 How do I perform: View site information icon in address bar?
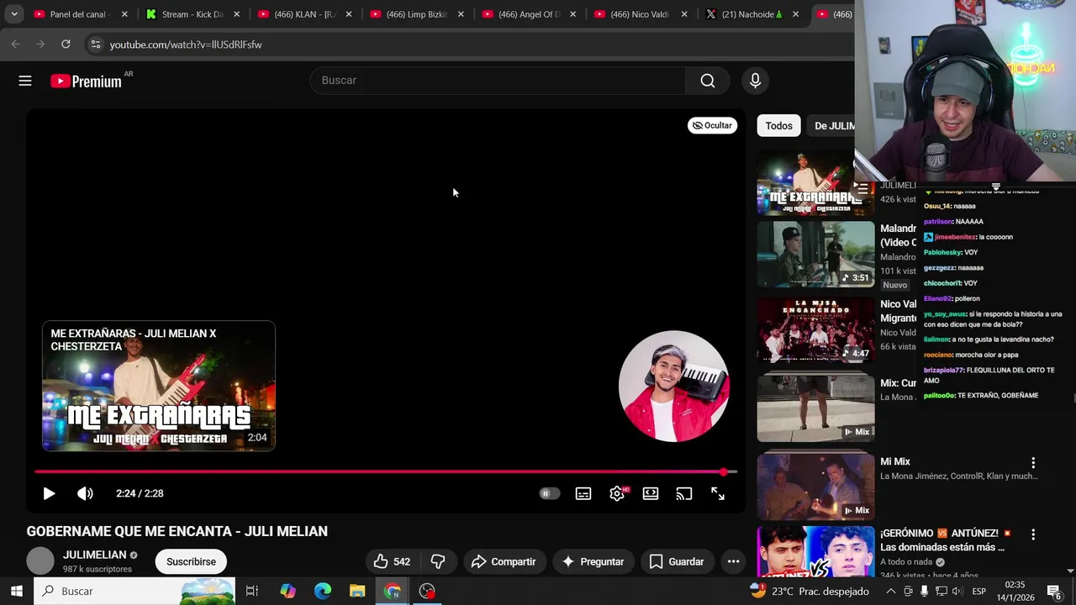pos(95,45)
